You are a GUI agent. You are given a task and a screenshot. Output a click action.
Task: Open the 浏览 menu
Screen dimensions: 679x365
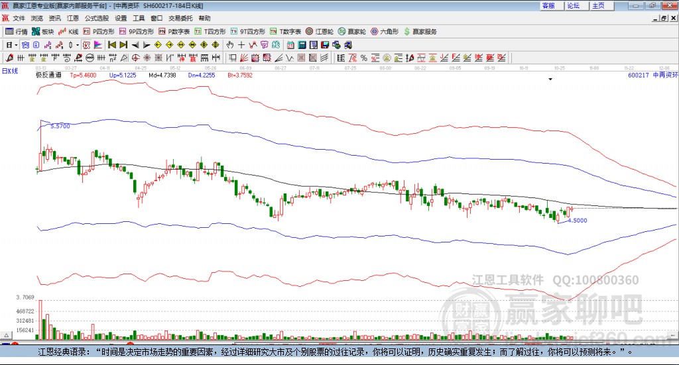[37, 18]
